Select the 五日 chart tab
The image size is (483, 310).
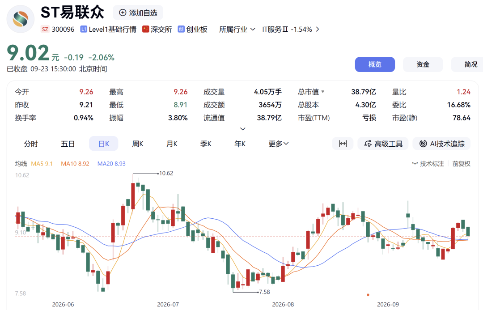(x=68, y=144)
